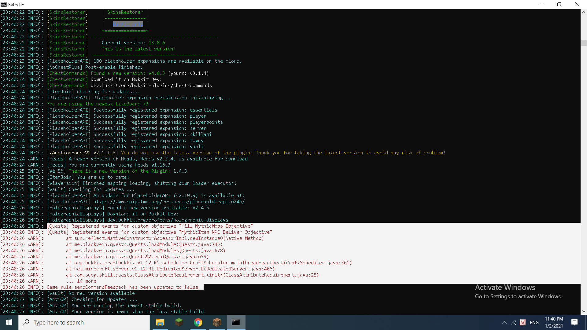
Task: Click the PlaceholderAPI spigotmc.org URL line
Action: pos(169,202)
